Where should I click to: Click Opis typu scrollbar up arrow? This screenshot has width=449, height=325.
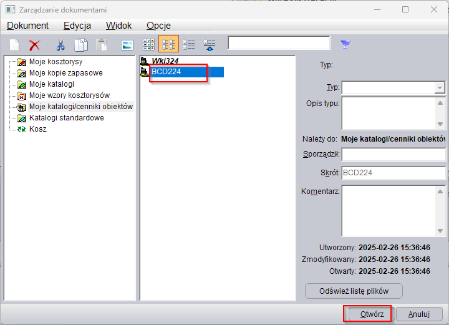(440, 103)
